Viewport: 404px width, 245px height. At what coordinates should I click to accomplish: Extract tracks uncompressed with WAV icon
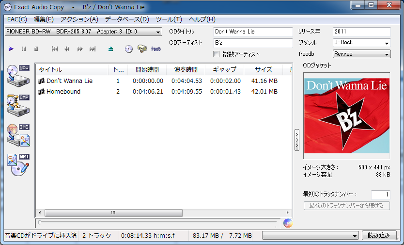[18, 76]
